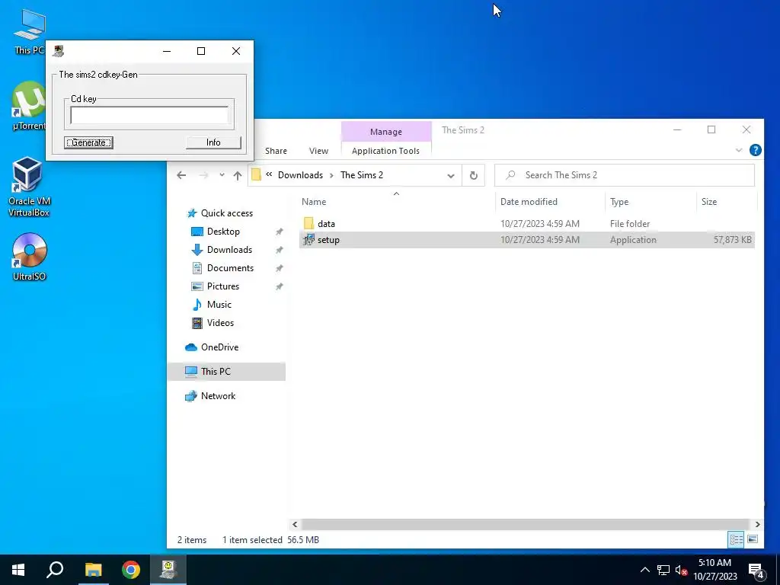Click the keygen window title bar icon

click(59, 51)
